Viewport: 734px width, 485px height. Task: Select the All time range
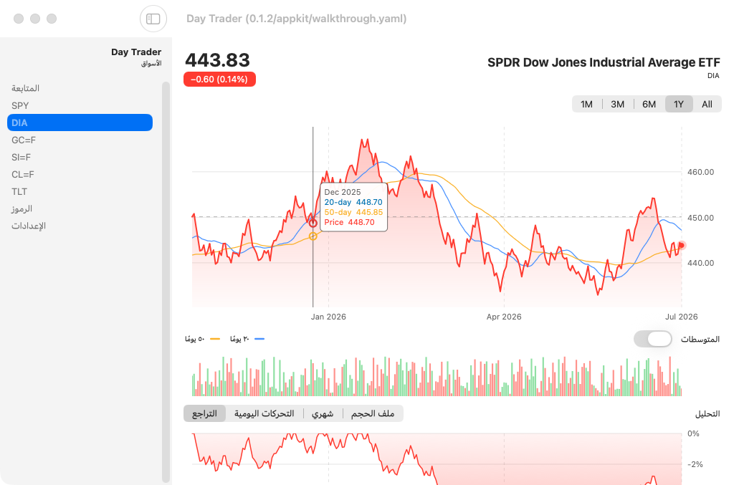coord(707,105)
